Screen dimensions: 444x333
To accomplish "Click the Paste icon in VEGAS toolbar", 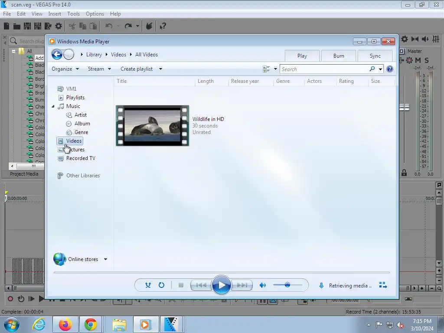I will click(93, 26).
